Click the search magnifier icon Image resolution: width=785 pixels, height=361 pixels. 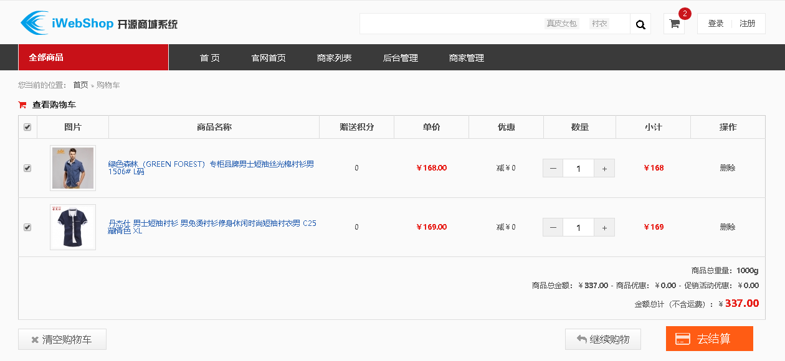(640, 24)
